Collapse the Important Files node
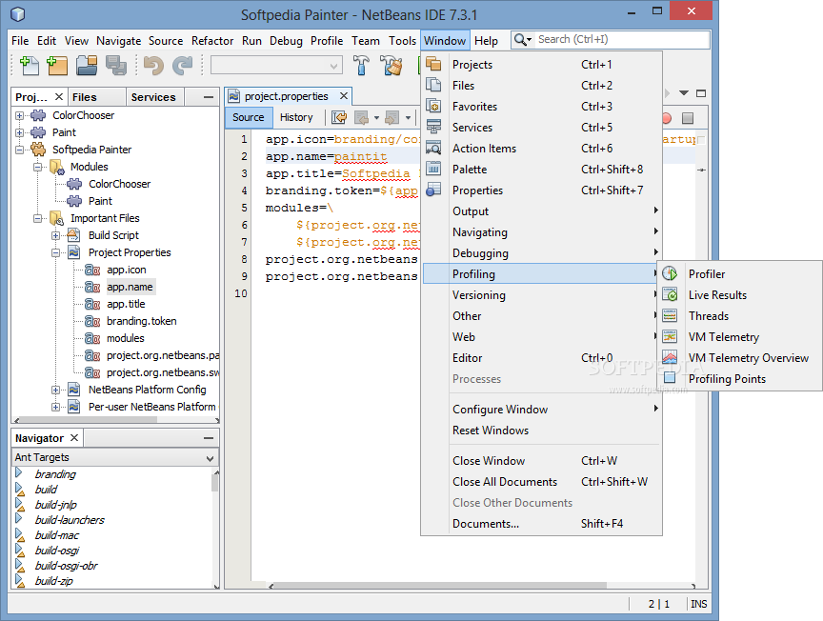 coord(37,218)
